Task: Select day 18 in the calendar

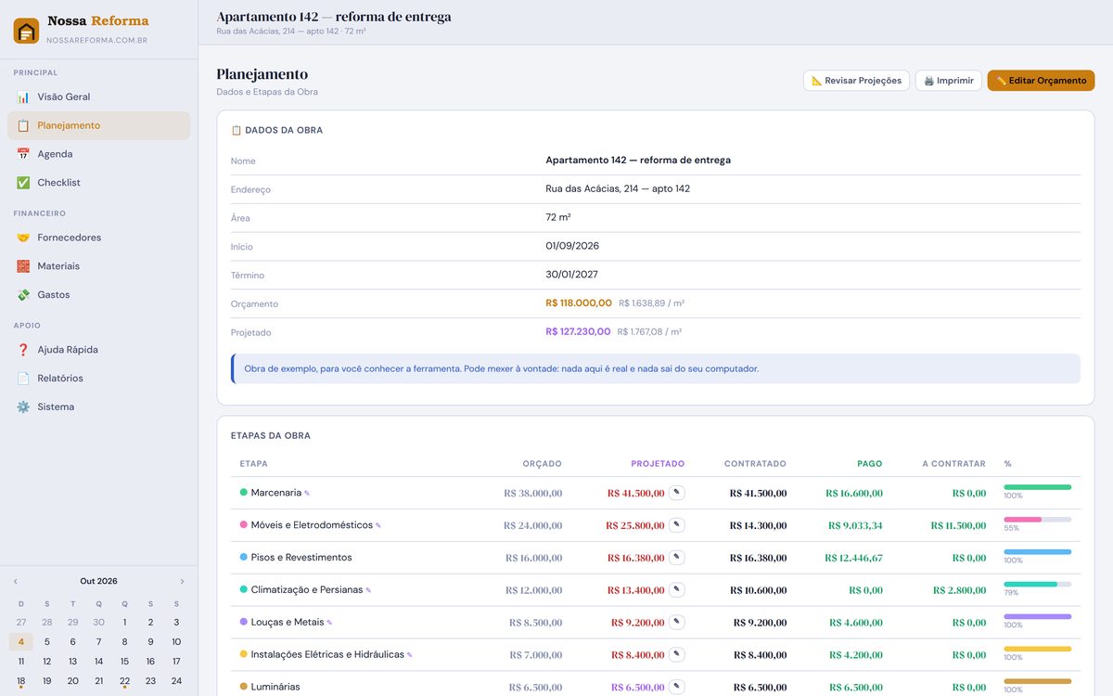Action: pos(21,681)
